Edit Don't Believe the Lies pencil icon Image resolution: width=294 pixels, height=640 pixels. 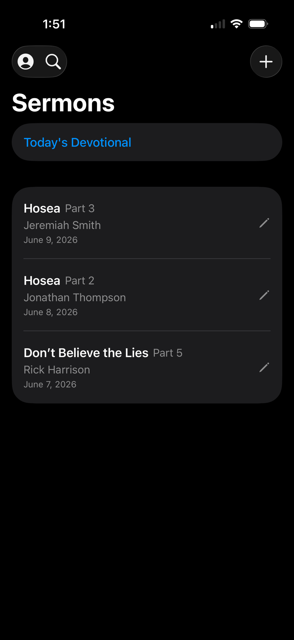click(x=264, y=367)
